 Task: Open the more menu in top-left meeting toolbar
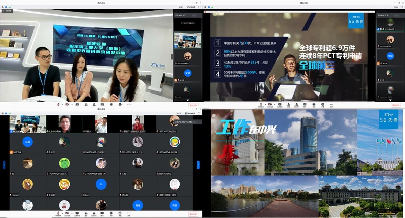click(x=129, y=104)
